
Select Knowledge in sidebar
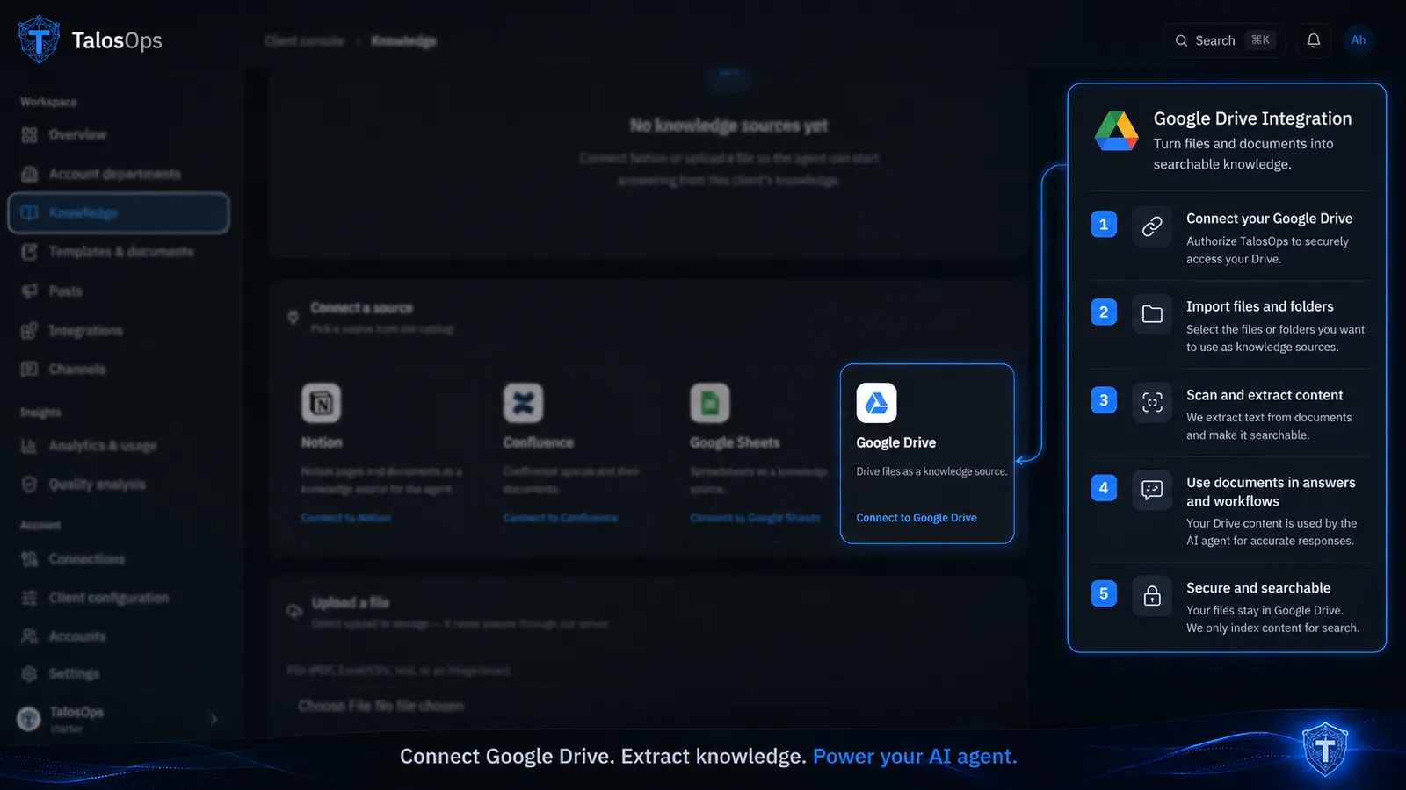pyautogui.click(x=119, y=212)
